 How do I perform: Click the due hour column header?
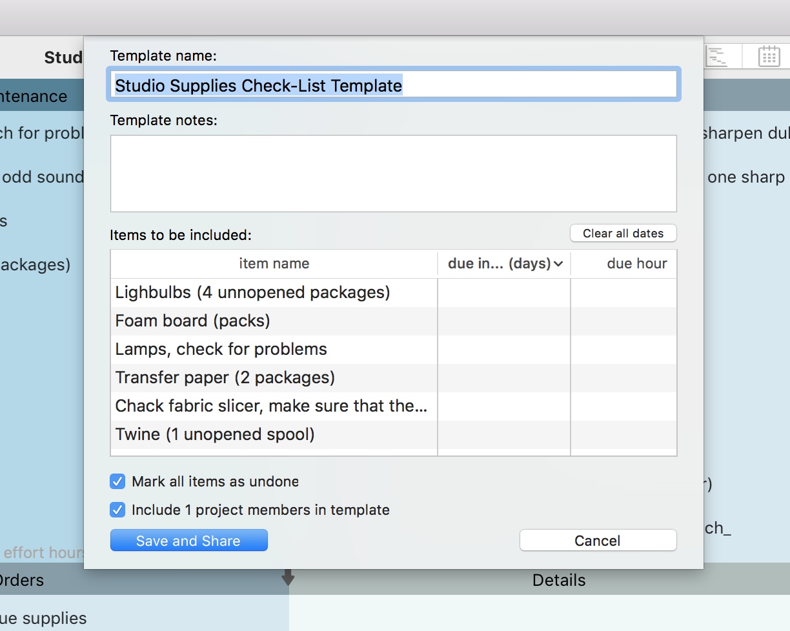624,263
